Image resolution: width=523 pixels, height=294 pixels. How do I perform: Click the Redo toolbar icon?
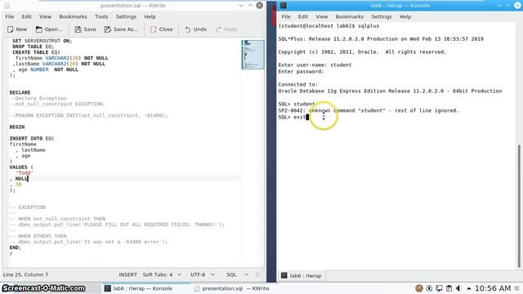point(218,29)
